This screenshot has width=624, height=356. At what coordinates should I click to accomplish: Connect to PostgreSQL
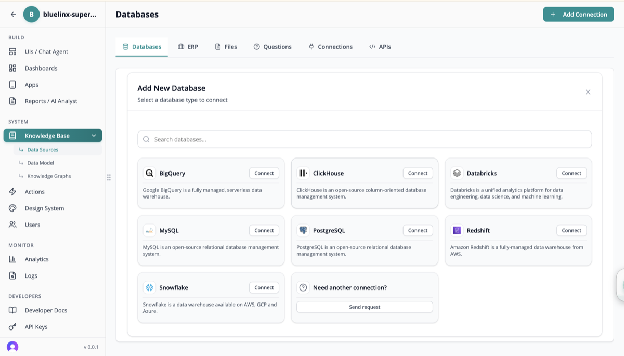(418, 230)
